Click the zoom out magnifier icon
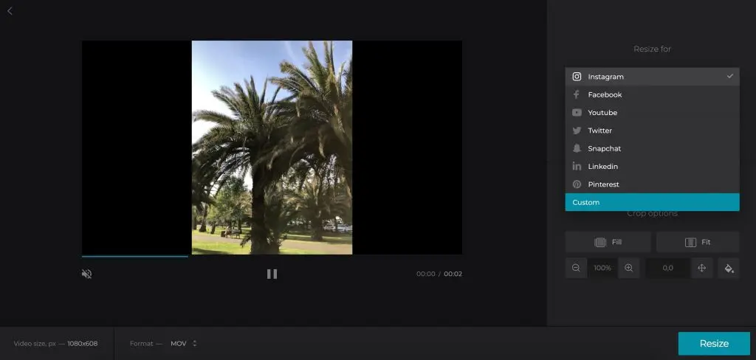This screenshot has height=360, width=756. tap(576, 268)
